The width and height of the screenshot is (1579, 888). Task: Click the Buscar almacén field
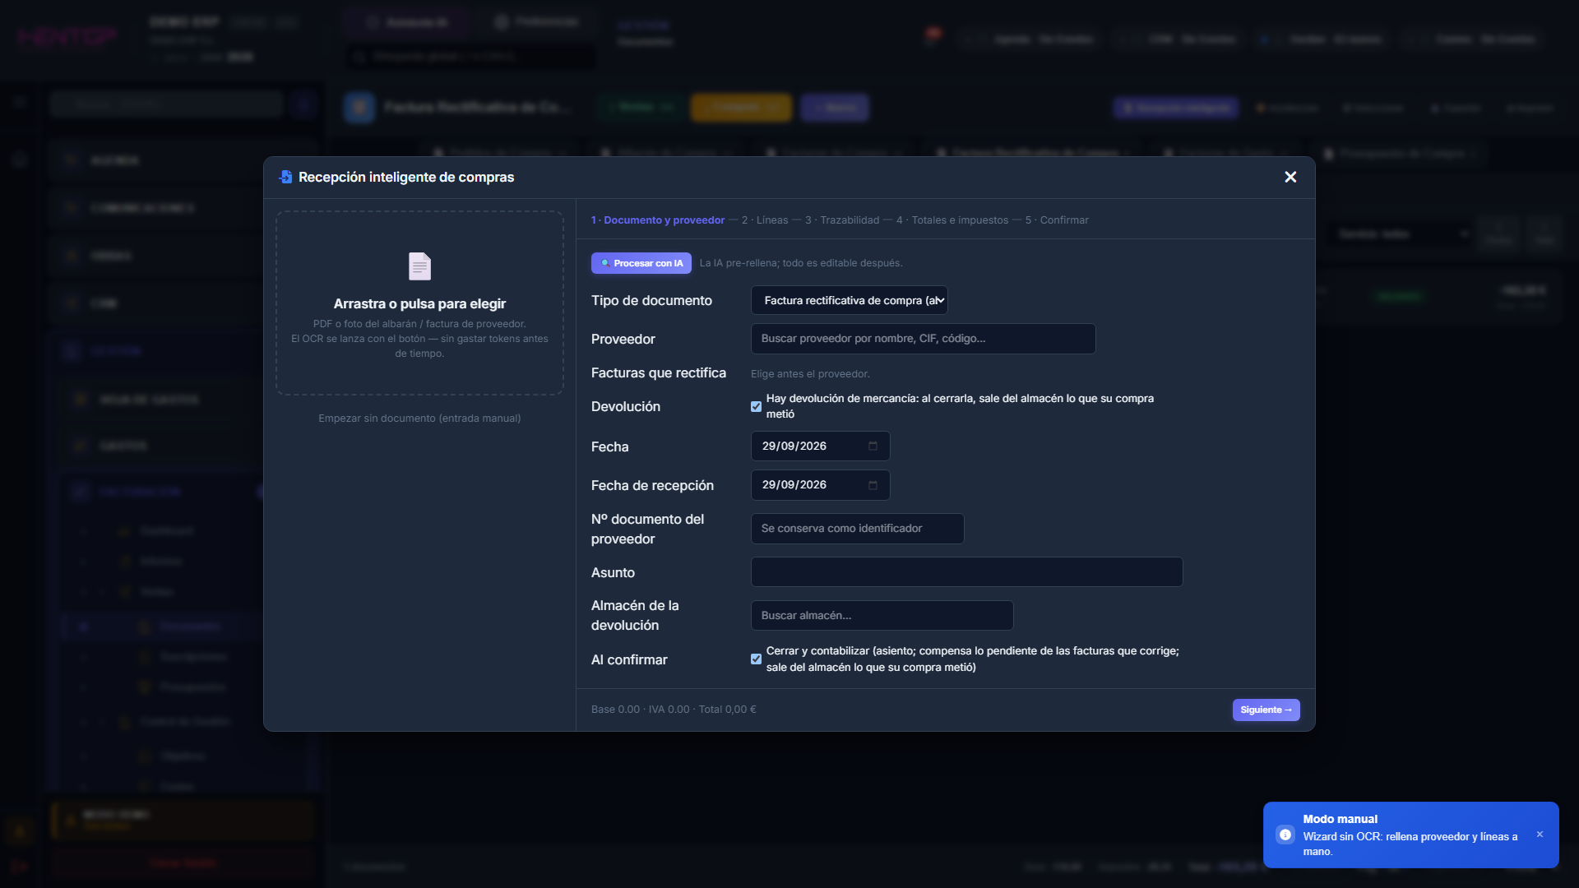(882, 616)
